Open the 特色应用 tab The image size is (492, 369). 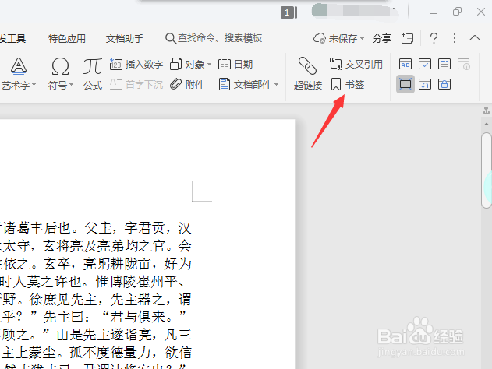(67, 38)
